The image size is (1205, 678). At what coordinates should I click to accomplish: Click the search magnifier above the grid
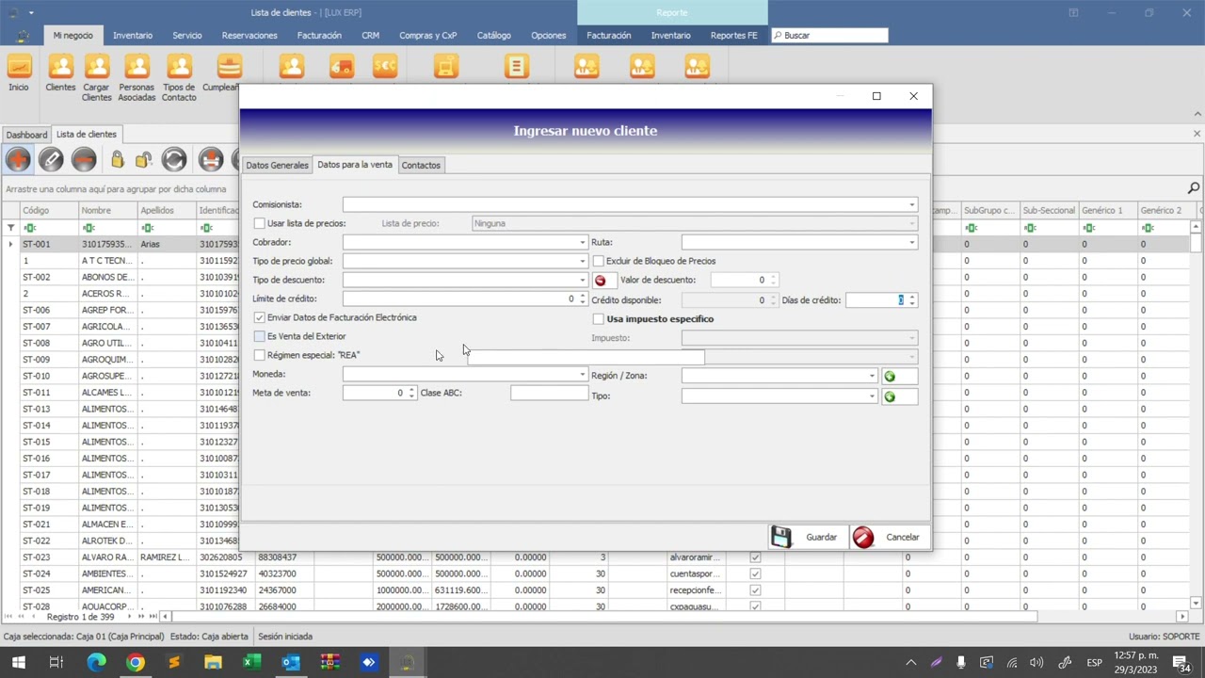coord(1193,188)
